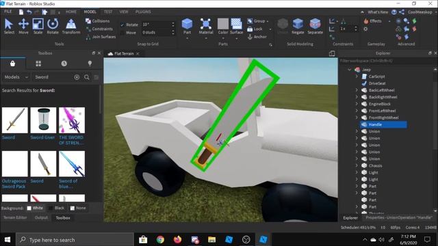Toggle the Move snap checkbox
Viewport: 438px width, 246px height.
122,33
